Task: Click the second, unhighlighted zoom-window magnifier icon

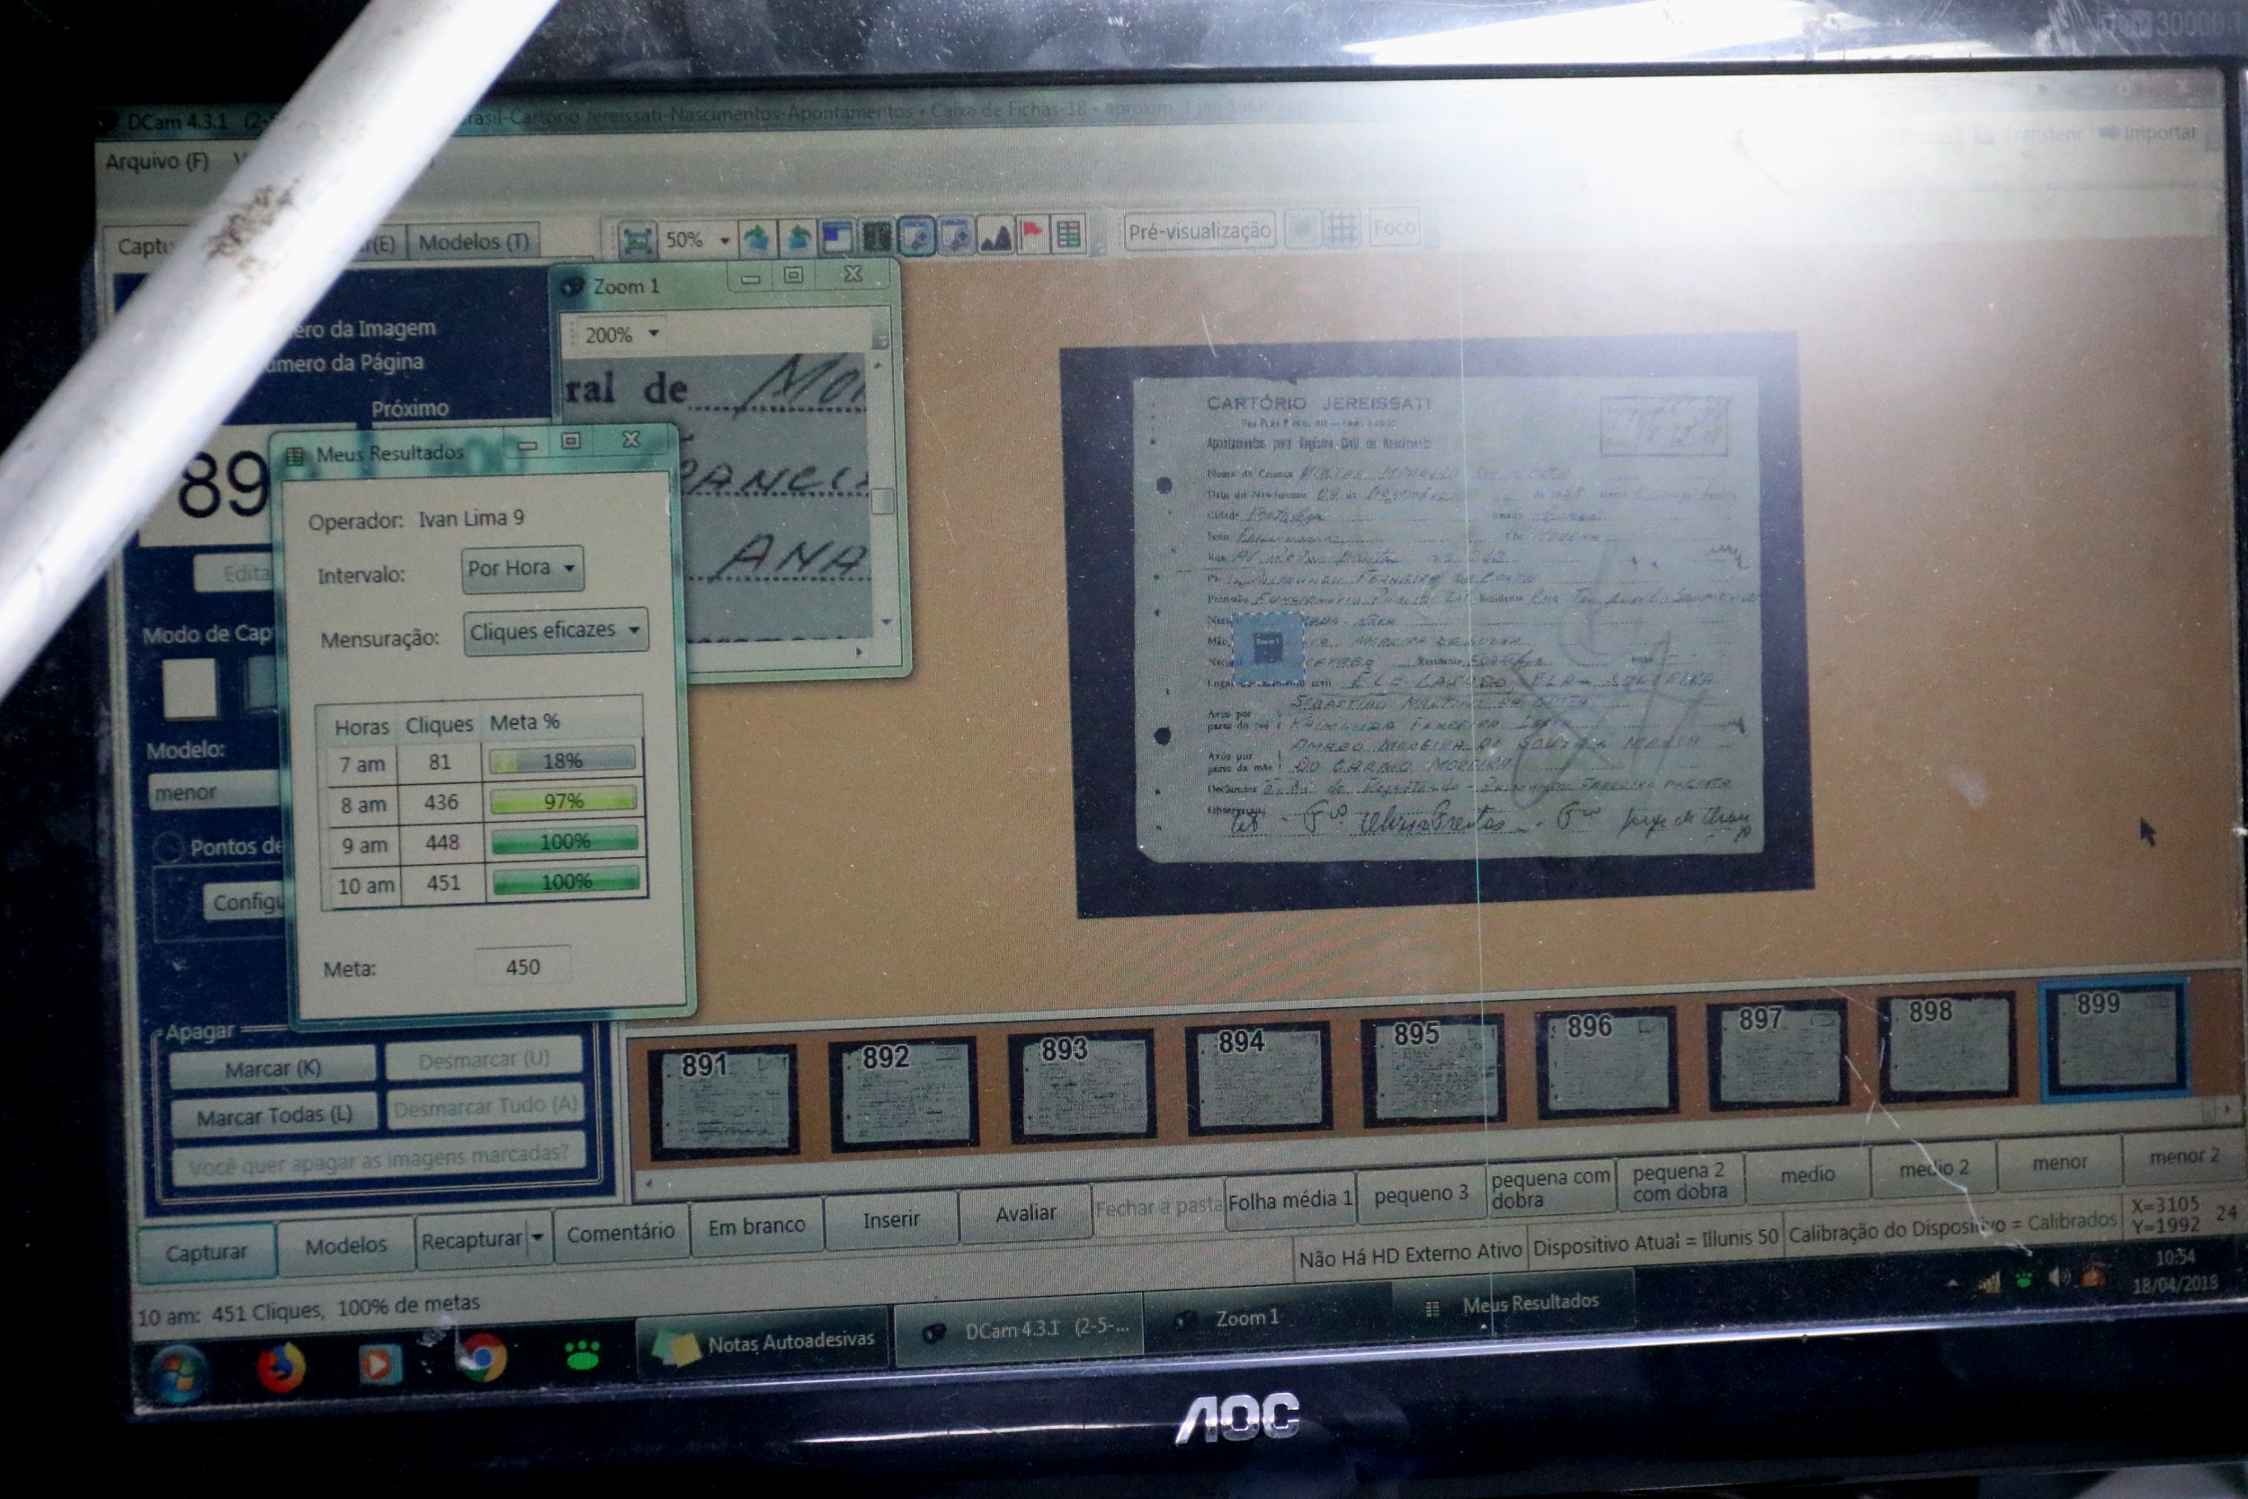Action: click(956, 236)
